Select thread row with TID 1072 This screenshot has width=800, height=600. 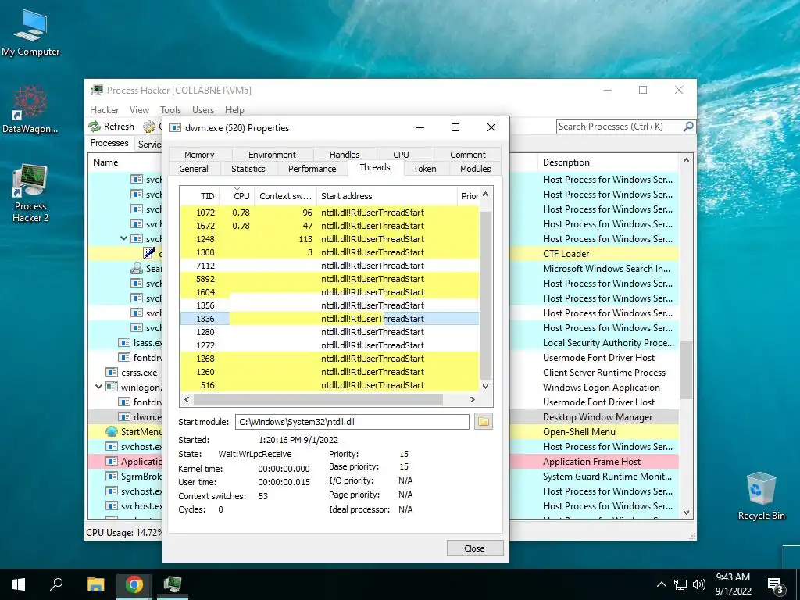[x=330, y=212]
